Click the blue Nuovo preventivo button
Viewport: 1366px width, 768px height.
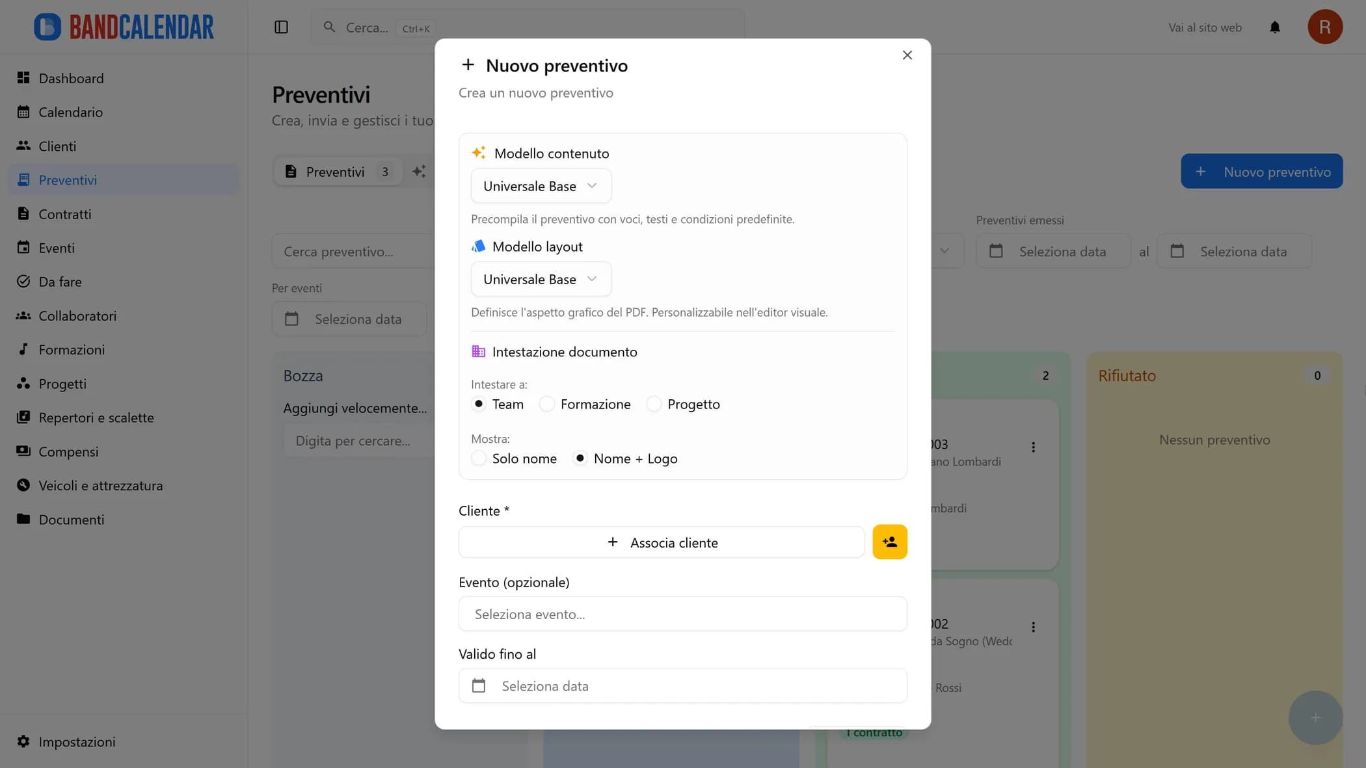1261,171
